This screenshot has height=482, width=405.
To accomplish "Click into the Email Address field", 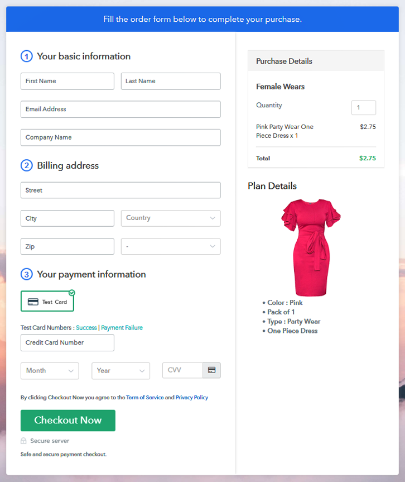I will coord(120,109).
